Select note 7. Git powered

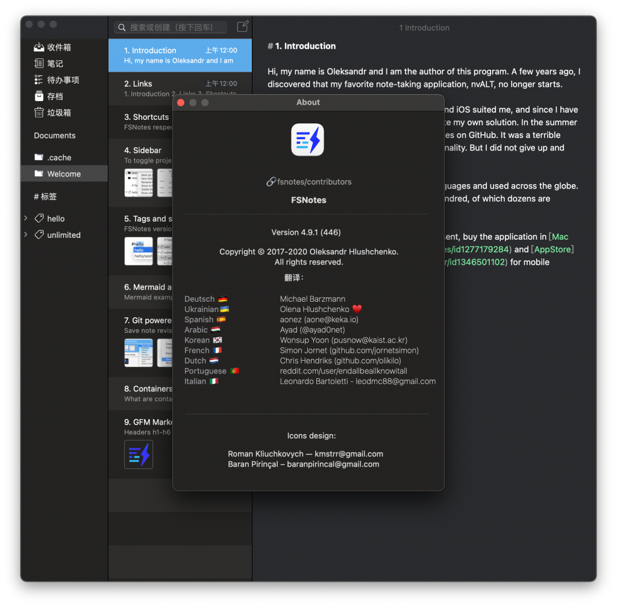141,343
